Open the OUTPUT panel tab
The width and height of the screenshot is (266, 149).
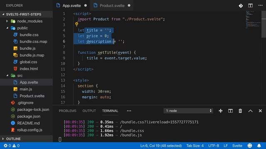[x=89, y=111]
